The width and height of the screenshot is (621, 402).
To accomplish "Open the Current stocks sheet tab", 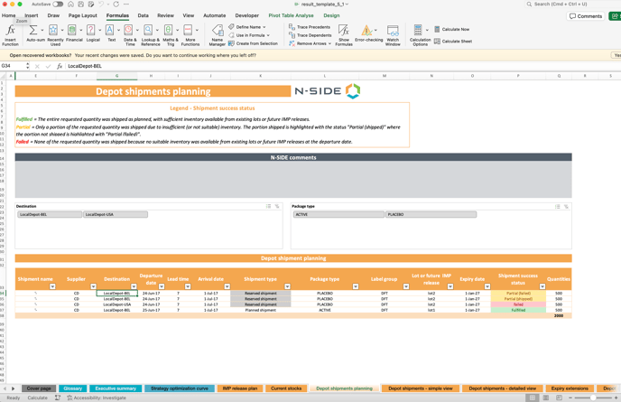I will click(286, 388).
